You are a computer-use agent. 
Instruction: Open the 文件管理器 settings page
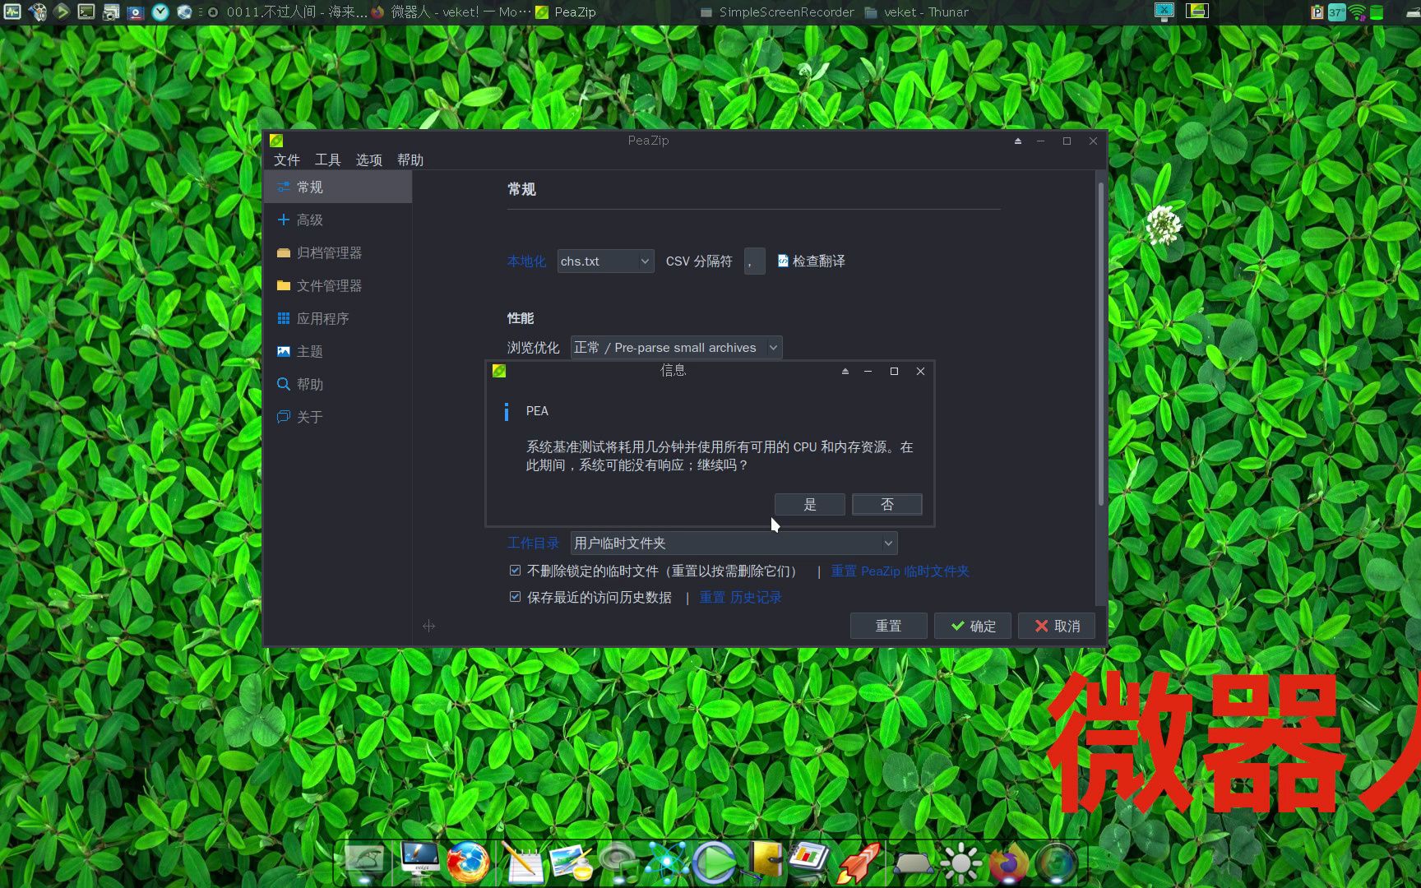click(338, 286)
